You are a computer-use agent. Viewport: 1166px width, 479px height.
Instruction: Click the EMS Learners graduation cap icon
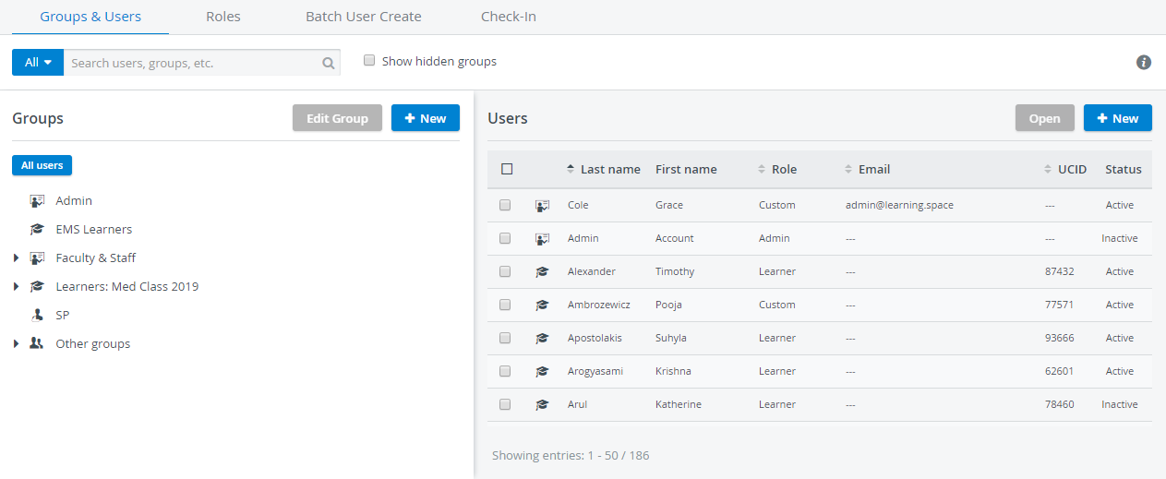click(37, 229)
